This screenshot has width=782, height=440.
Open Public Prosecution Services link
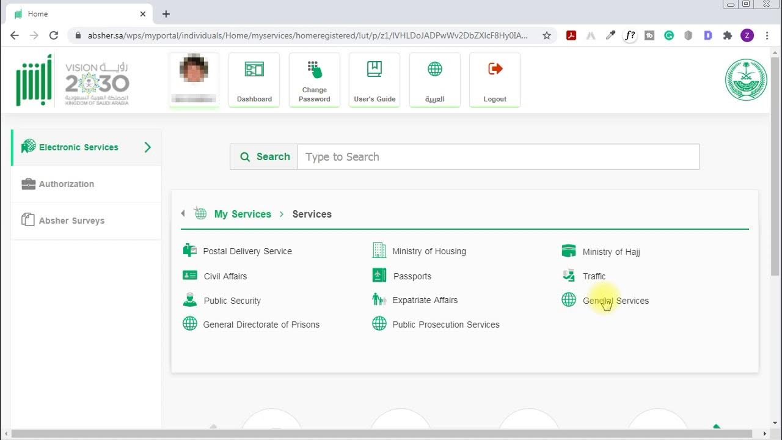point(446,324)
